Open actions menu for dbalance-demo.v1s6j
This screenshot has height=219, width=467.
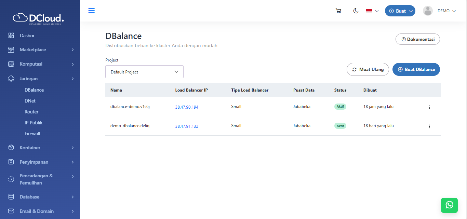429,107
